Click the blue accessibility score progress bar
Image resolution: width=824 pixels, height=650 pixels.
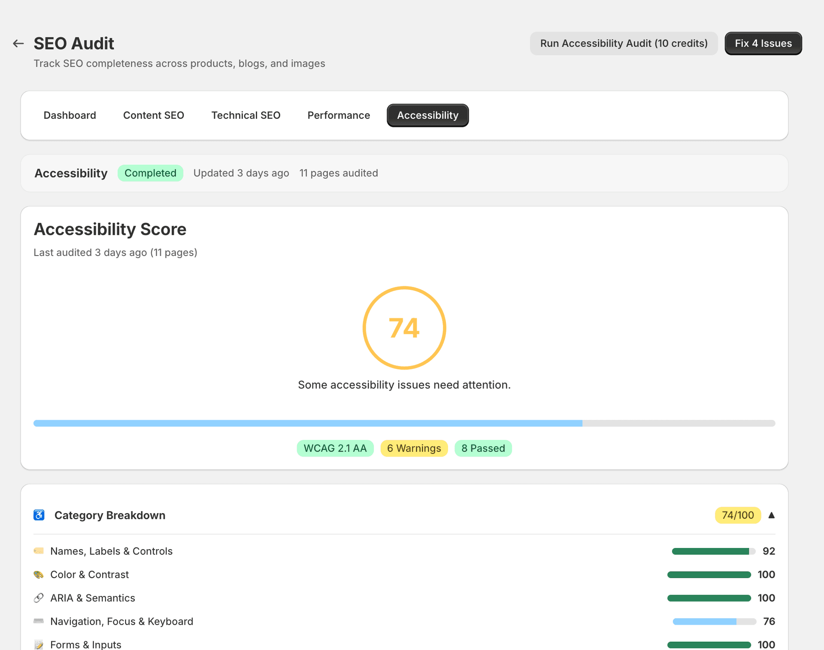[x=308, y=423]
